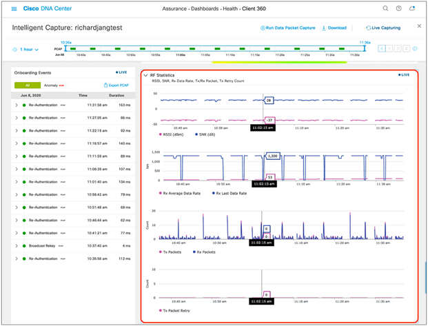Viewport: 428px width, 326px height.
Task: Select the All filter in Onboarding Events
Action: click(28, 85)
